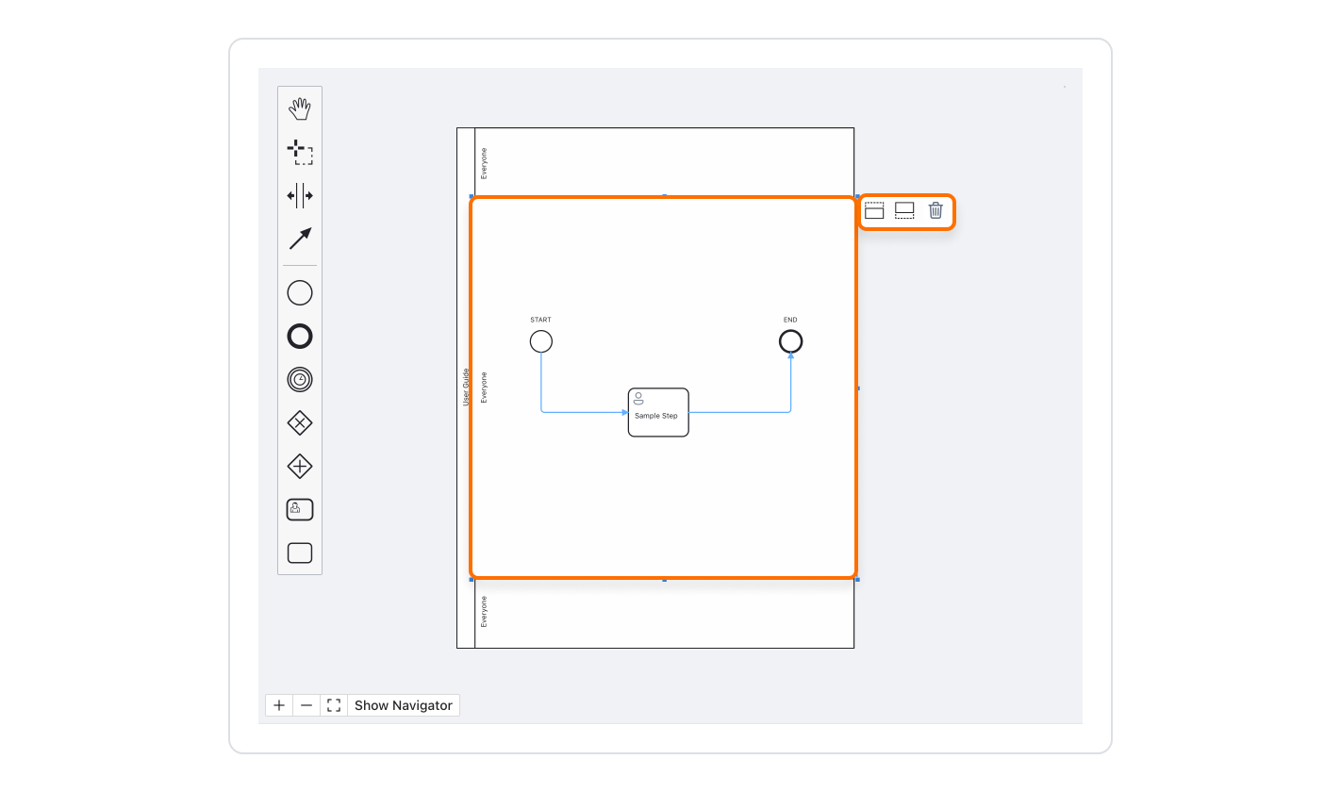Select the User Guide pool label
Screen dimensions: 1341x792
(x=466, y=388)
